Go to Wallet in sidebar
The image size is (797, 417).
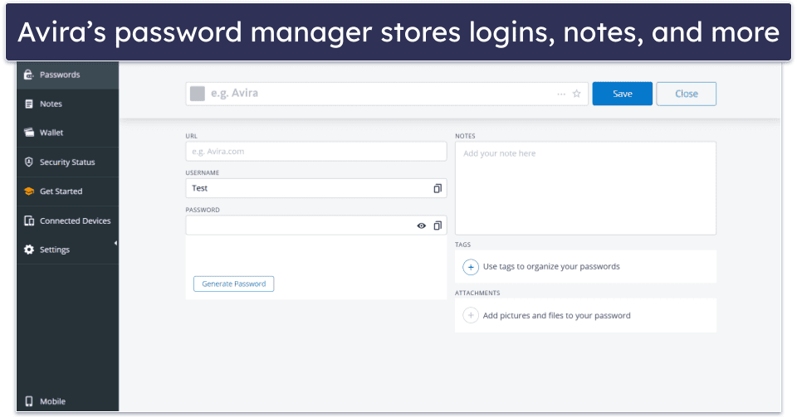51,133
